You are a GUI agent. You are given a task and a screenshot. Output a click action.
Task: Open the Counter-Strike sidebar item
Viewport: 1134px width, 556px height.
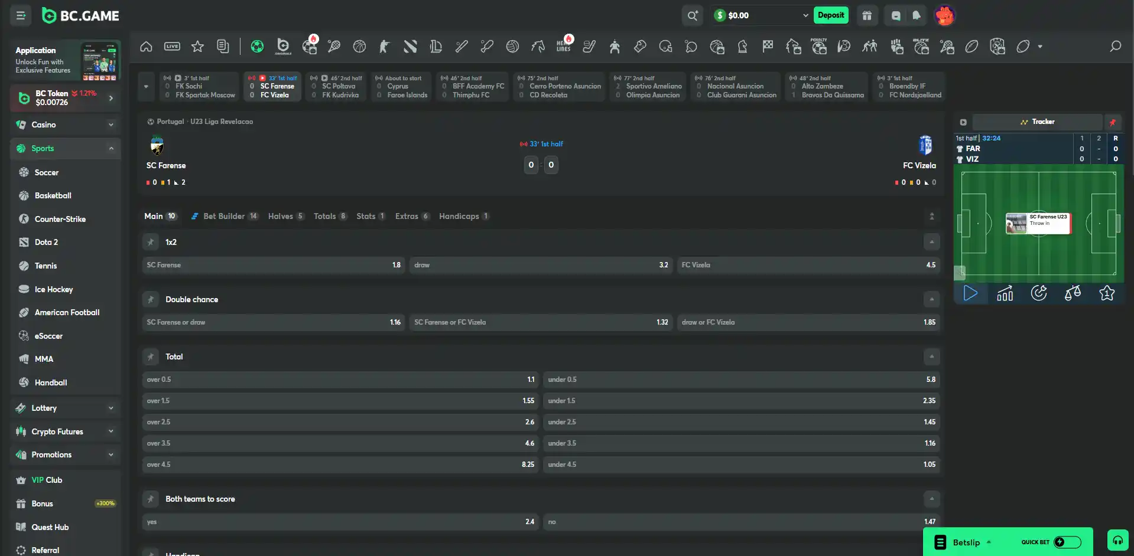pos(60,219)
